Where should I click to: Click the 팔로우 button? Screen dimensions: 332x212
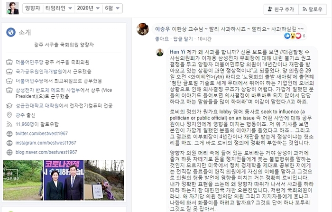tap(312, 9)
